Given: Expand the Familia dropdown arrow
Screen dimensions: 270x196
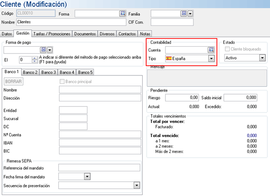Looking at the screenshot, I should (x=190, y=14).
